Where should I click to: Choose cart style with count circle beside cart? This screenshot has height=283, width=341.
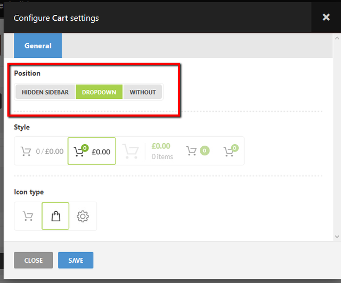coord(198,151)
